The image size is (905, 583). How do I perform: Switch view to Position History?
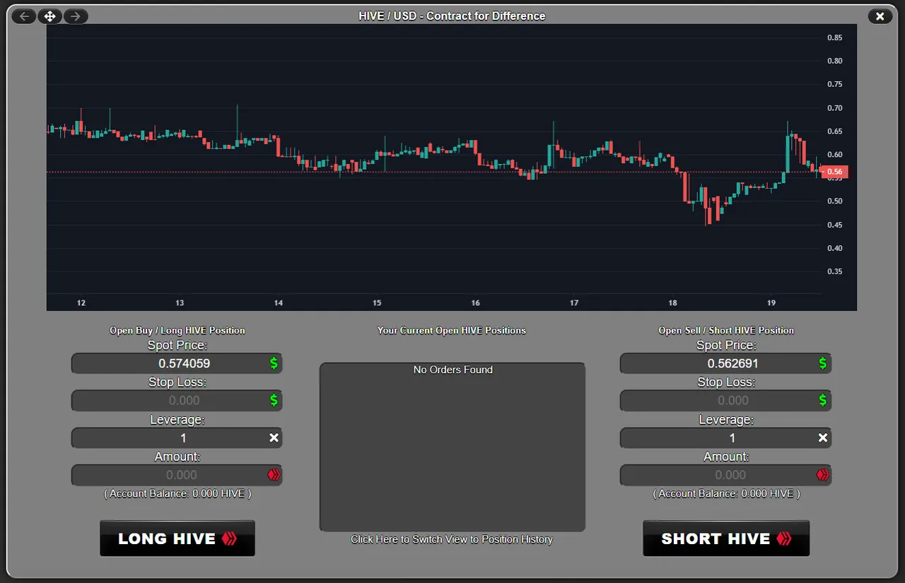coord(452,539)
